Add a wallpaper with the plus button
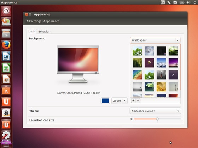 [x=133, y=100]
